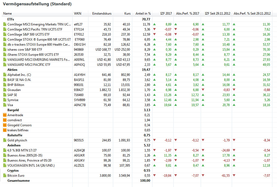Click the icon beside BHP Billiton

[5, 85]
